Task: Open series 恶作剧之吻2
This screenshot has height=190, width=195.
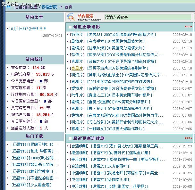Action: point(127,146)
